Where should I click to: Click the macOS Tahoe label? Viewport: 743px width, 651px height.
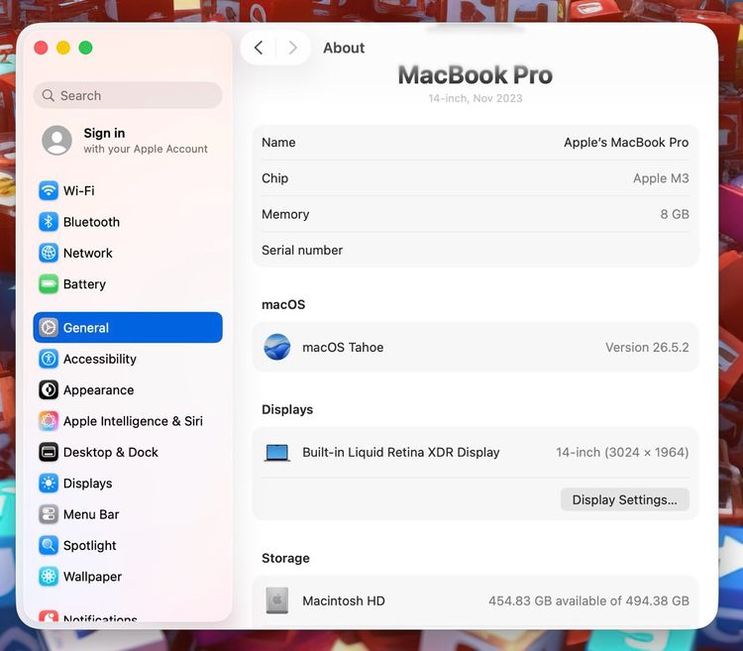343,347
